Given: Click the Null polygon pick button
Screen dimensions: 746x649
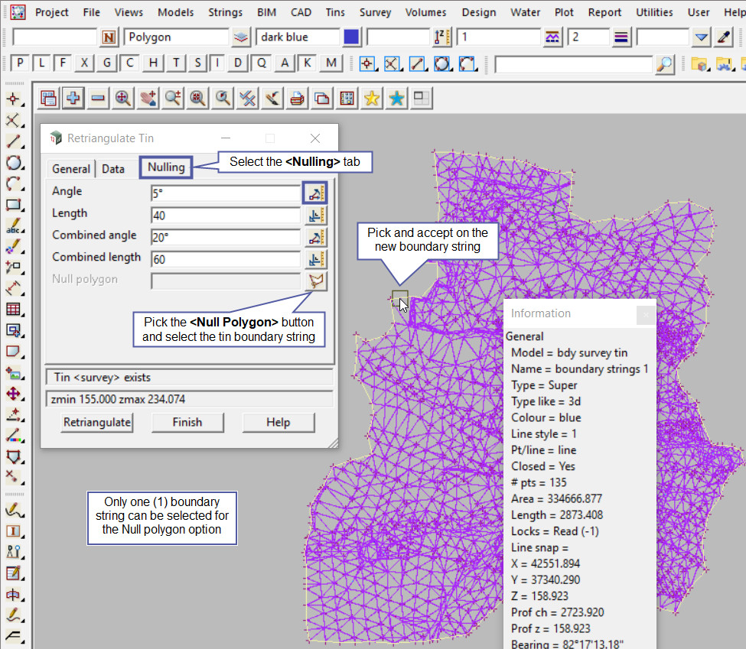Looking at the screenshot, I should [x=315, y=281].
